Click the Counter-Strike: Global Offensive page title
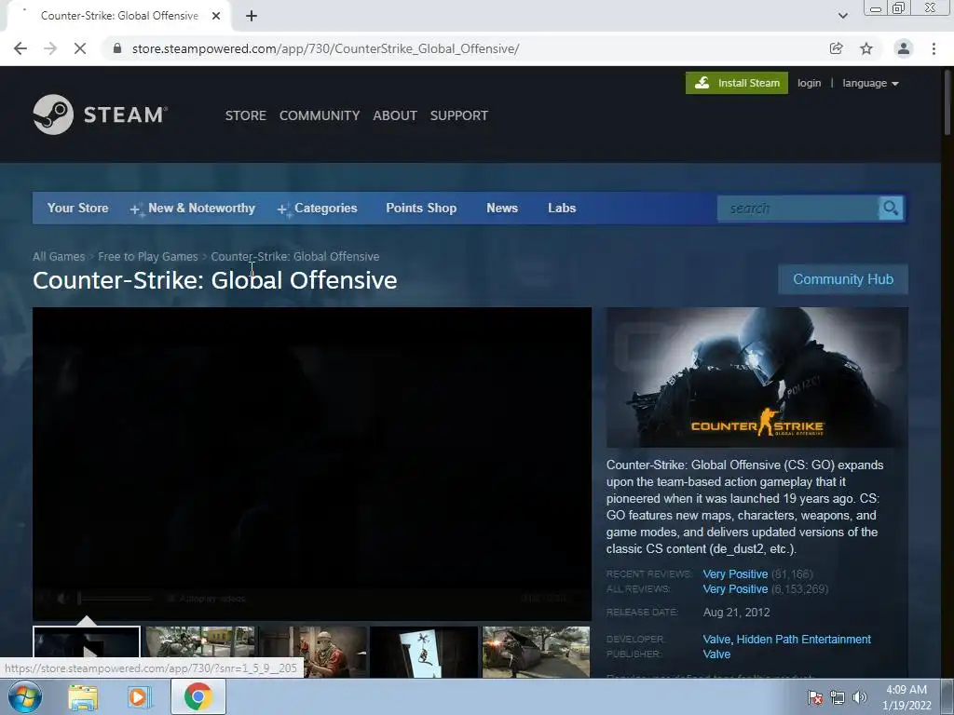Viewport: 954px width, 715px height. click(215, 280)
